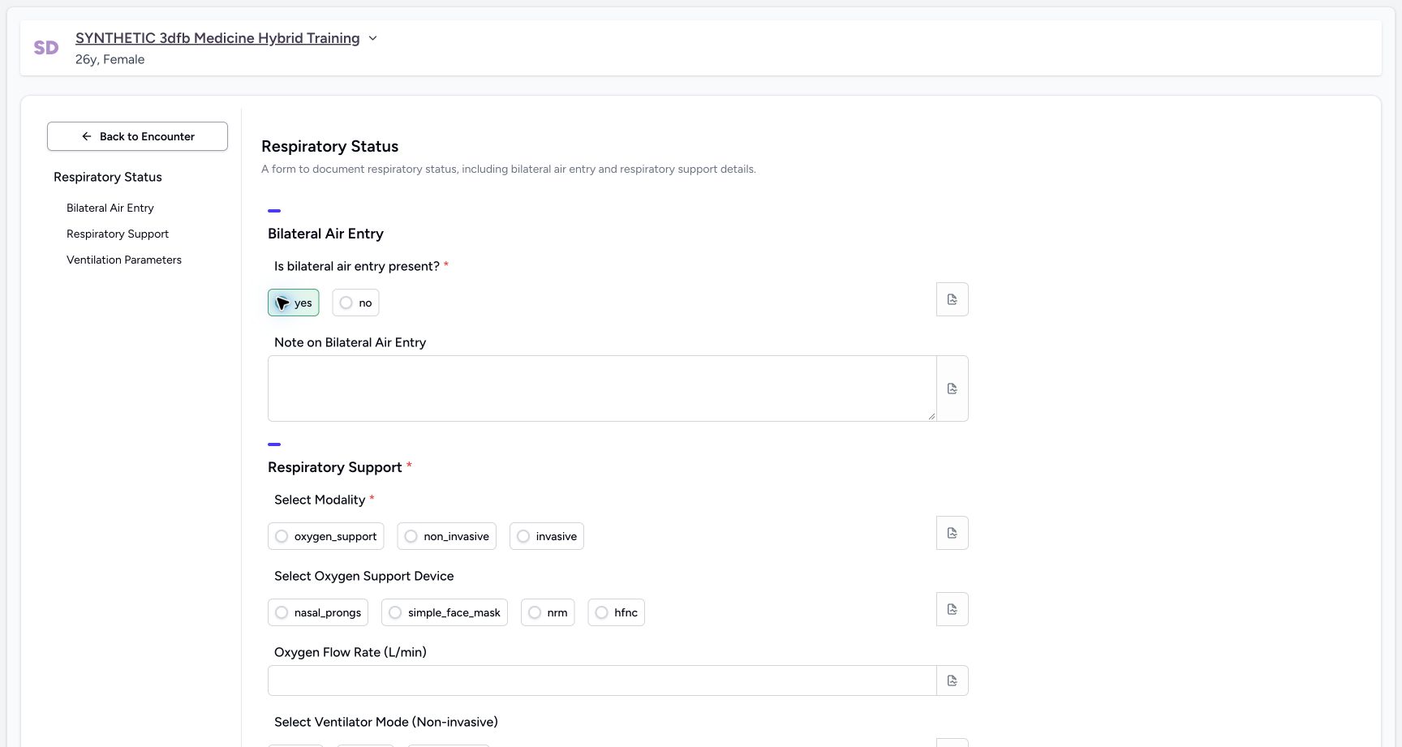The width and height of the screenshot is (1402, 747).
Task: Go to Ventilation Parameters sidebar section
Action: pos(124,260)
